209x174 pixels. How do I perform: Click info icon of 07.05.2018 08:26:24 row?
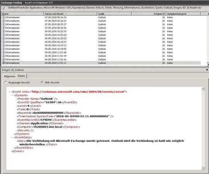[3, 17]
